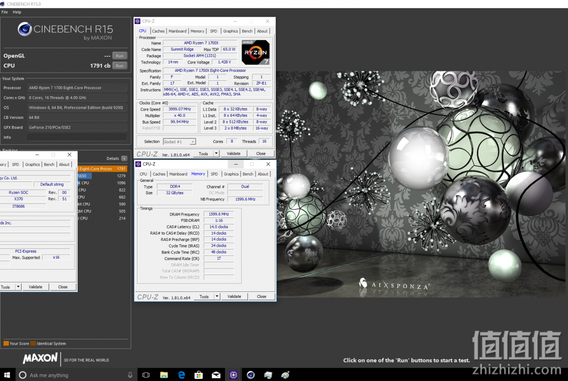The width and height of the screenshot is (568, 381).
Task: Click the top CPU-Z window title icon
Action: pos(138,21)
